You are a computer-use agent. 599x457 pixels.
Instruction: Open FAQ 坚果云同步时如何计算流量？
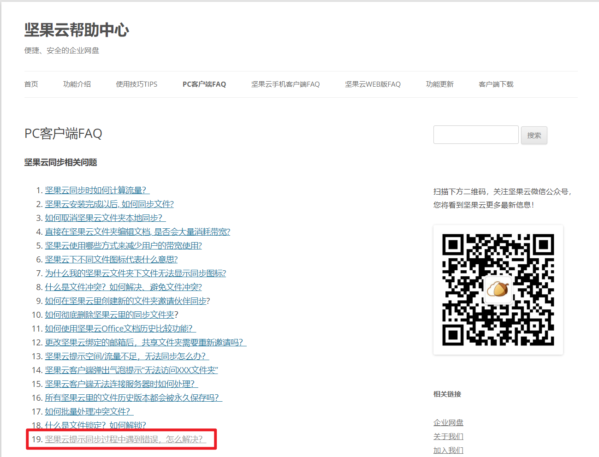tap(97, 190)
